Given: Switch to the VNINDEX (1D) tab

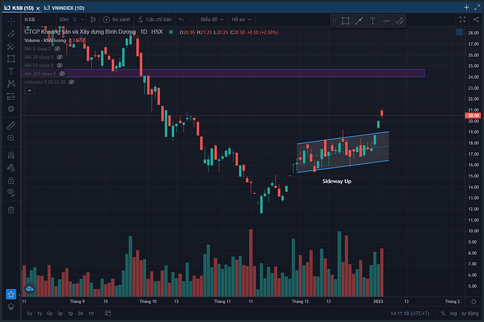Looking at the screenshot, I should click(x=64, y=6).
